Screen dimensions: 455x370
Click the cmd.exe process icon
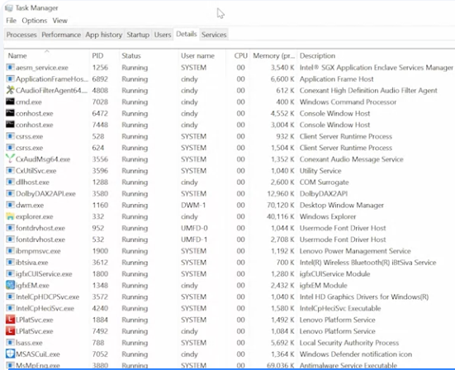pos(10,102)
